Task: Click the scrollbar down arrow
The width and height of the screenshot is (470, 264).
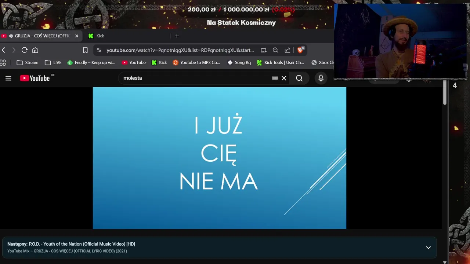Action: click(x=445, y=262)
